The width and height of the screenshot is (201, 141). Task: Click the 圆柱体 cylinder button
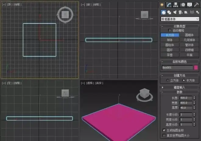[170, 45]
